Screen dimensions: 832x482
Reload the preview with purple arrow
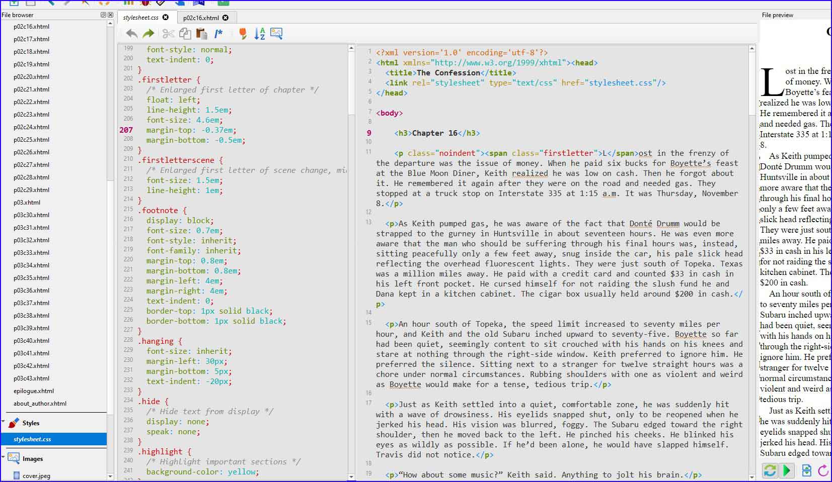pyautogui.click(x=823, y=470)
